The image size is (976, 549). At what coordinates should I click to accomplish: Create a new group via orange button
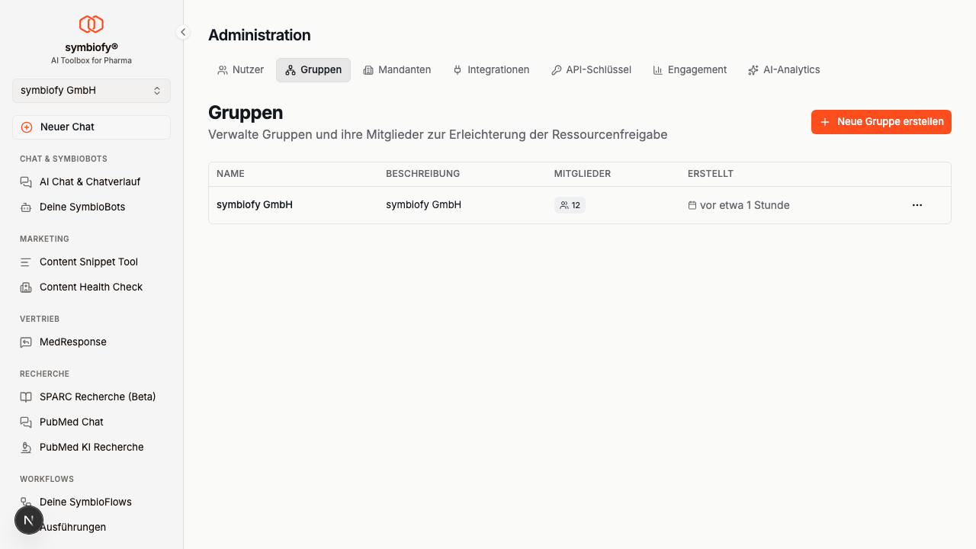(881, 121)
